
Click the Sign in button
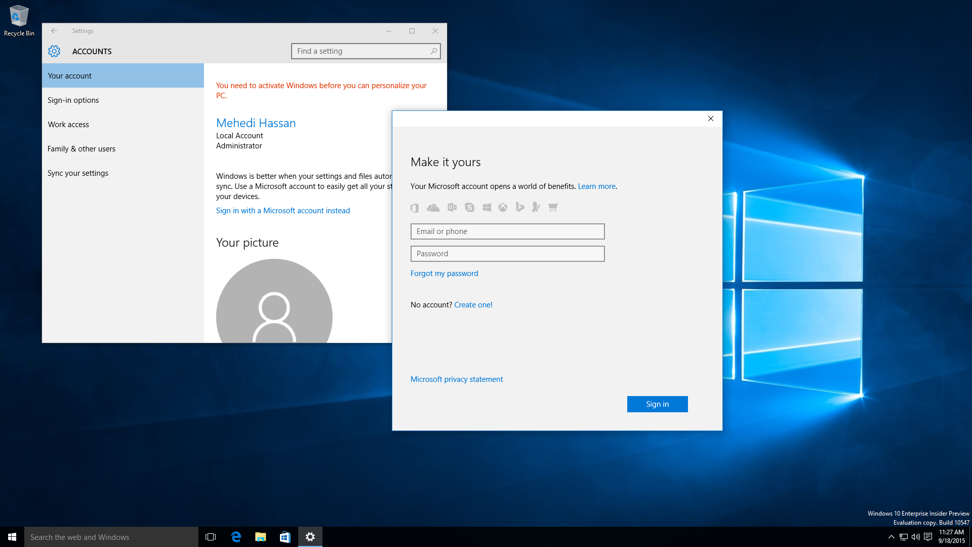(x=658, y=404)
